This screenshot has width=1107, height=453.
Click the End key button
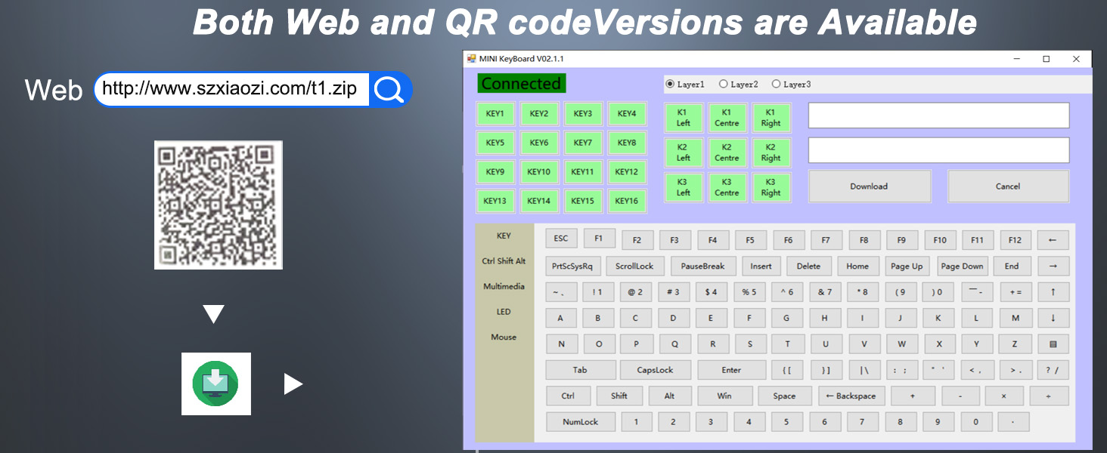tap(1012, 266)
